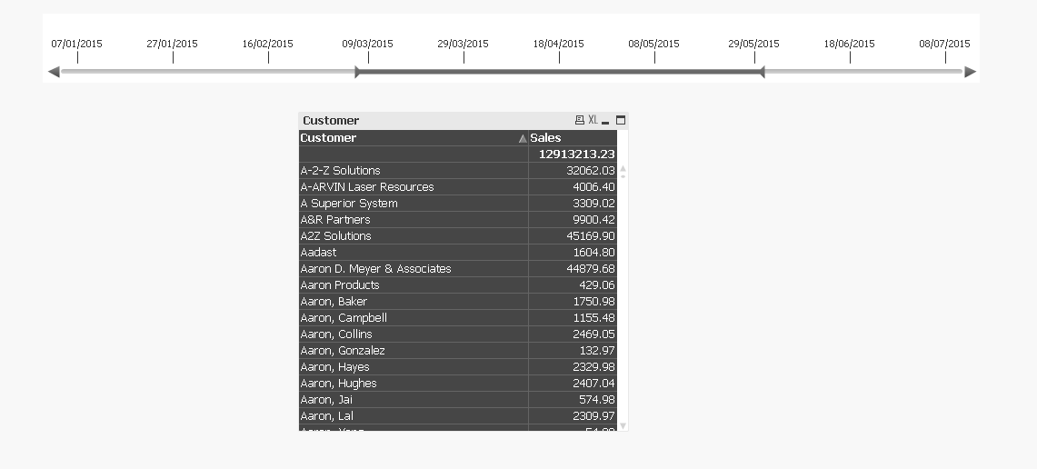Select customer A-2-Z Solutions

pyautogui.click(x=414, y=171)
